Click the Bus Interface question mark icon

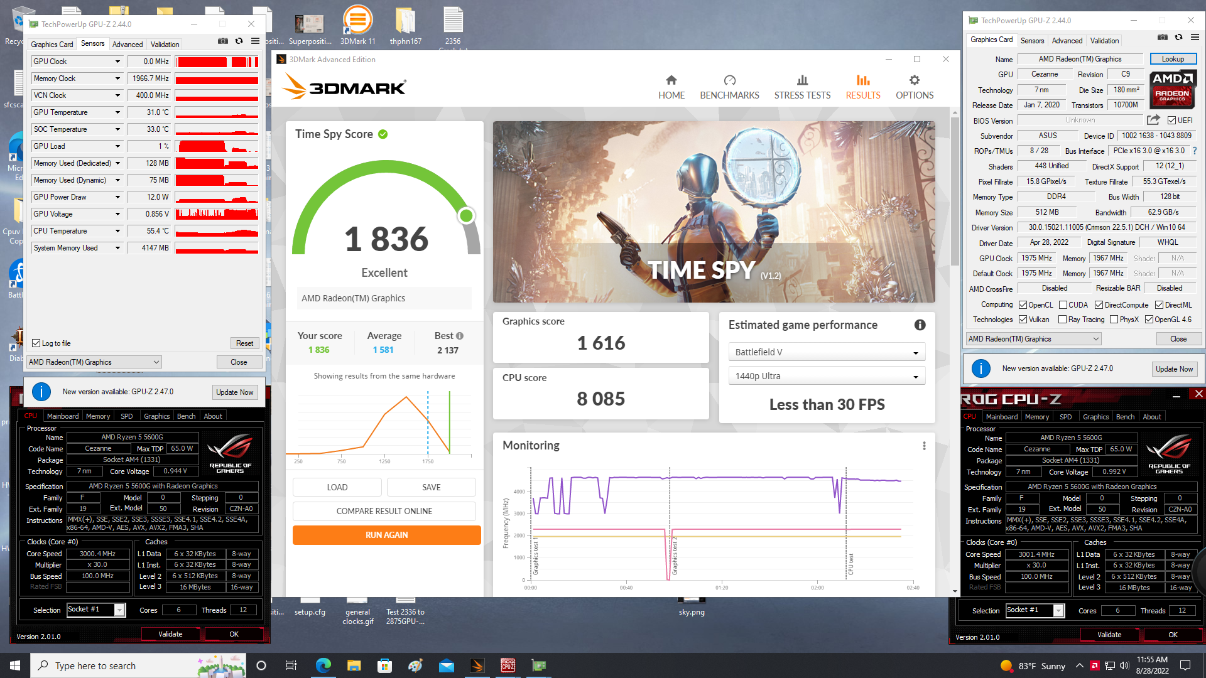pyautogui.click(x=1194, y=151)
